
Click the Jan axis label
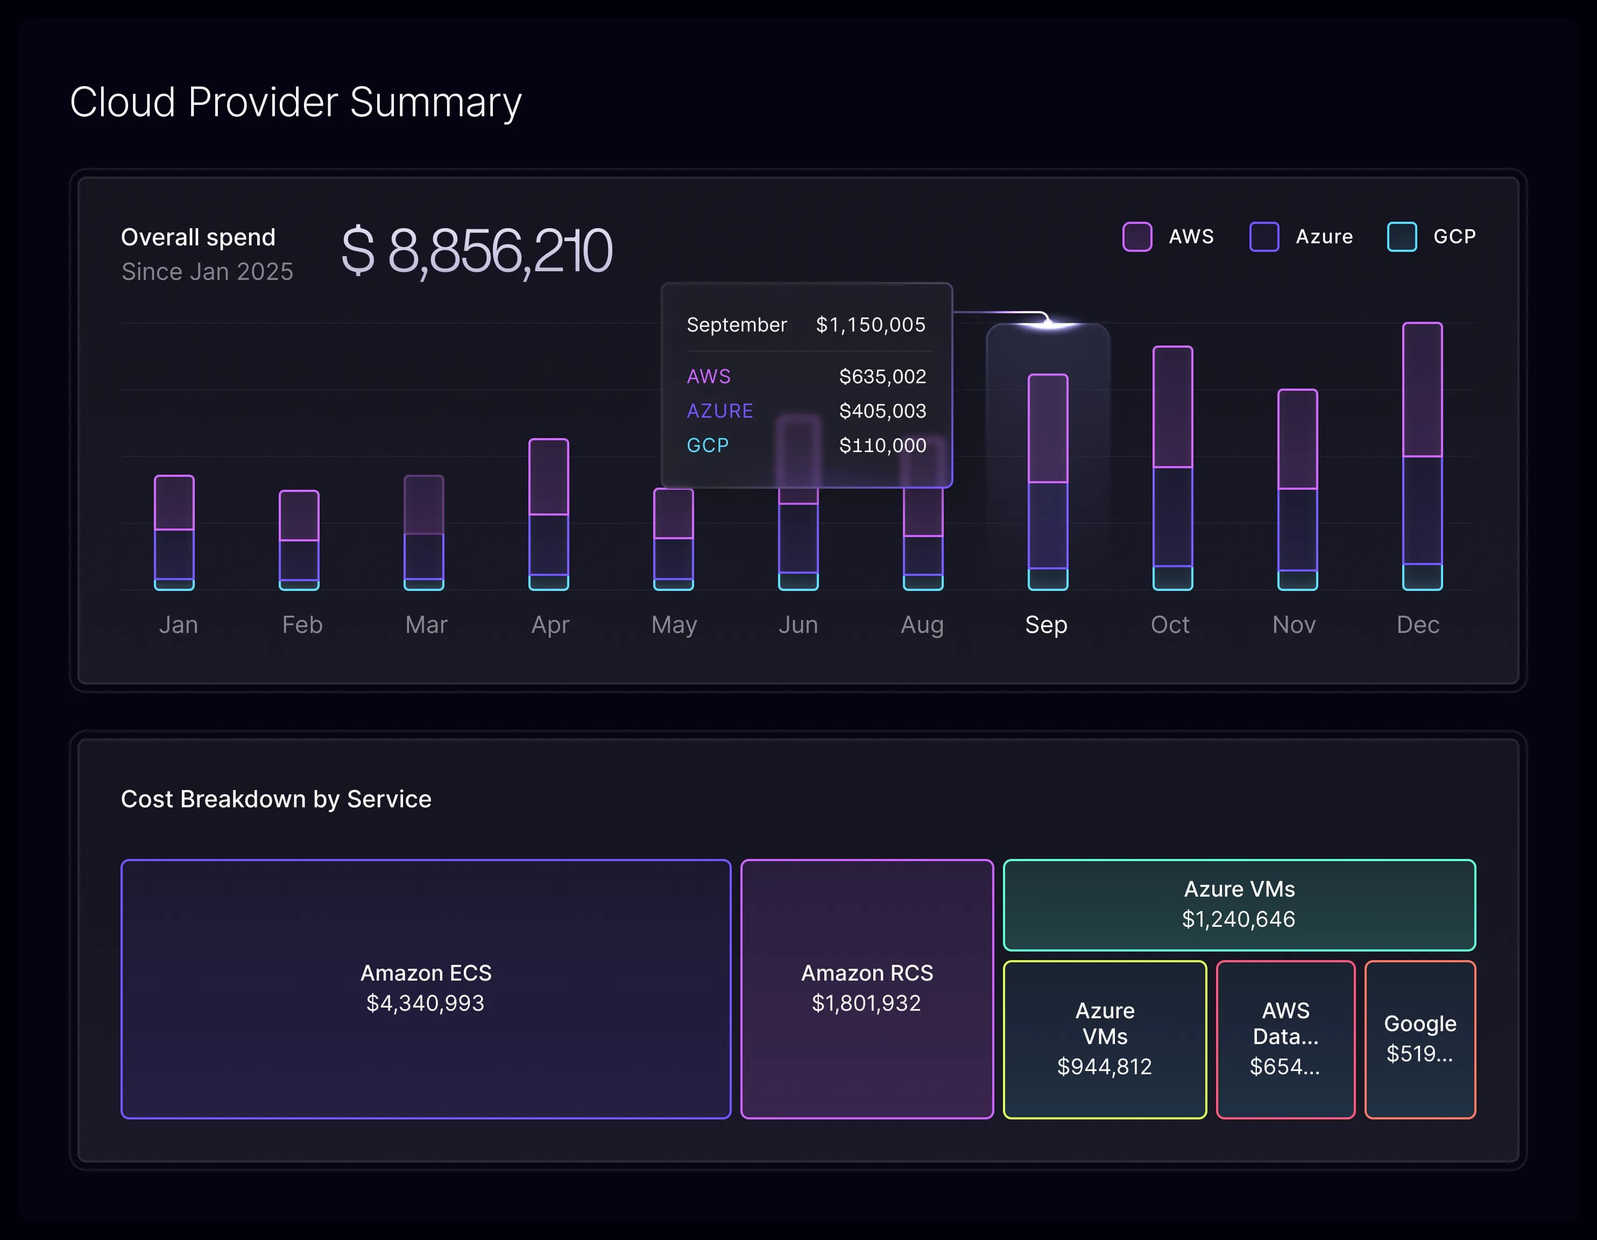179,625
